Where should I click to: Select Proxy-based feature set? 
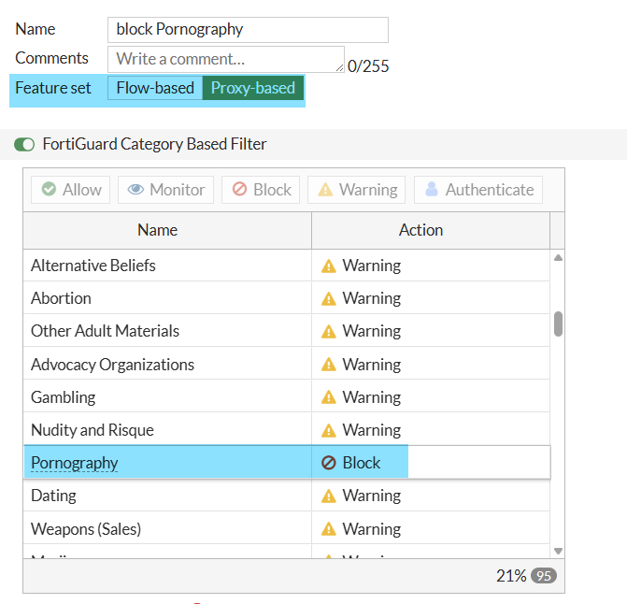tap(252, 89)
